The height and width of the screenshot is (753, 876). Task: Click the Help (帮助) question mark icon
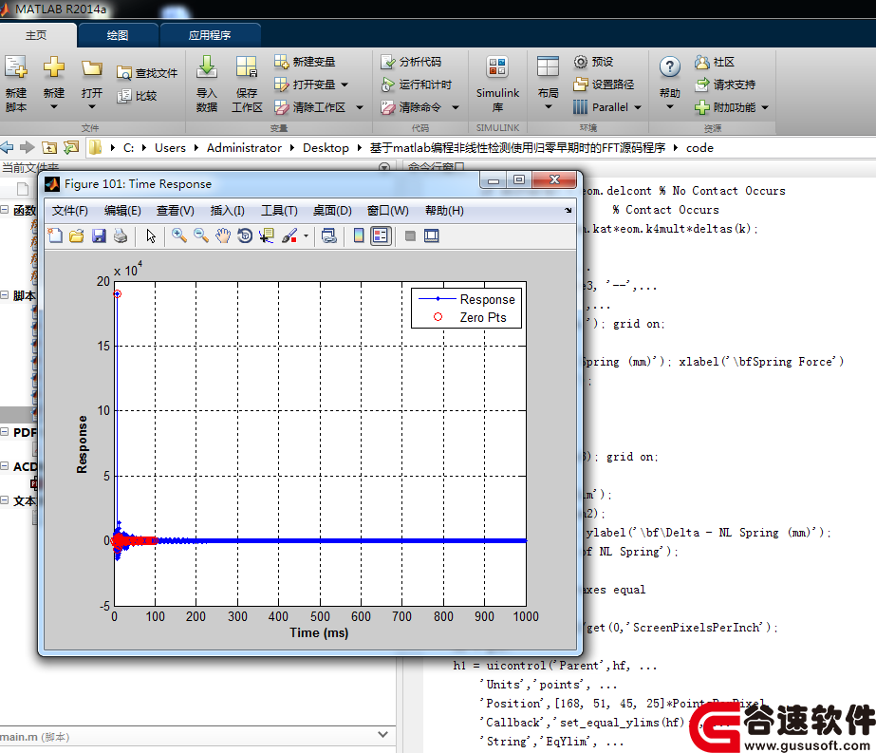click(669, 67)
